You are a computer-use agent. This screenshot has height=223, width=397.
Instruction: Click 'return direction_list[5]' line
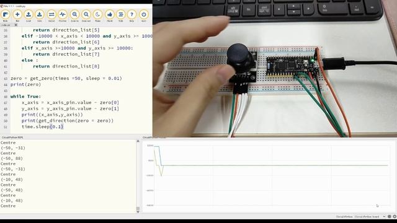[66, 30]
